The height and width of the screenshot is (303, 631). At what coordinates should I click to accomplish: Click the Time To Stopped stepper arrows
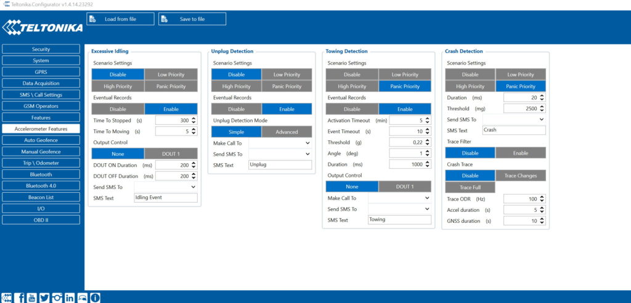click(194, 120)
